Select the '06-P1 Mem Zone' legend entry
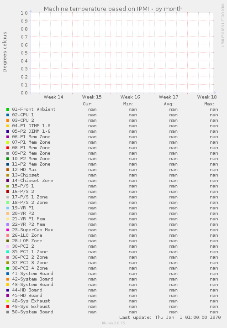The image size is (227, 328). coord(31,136)
